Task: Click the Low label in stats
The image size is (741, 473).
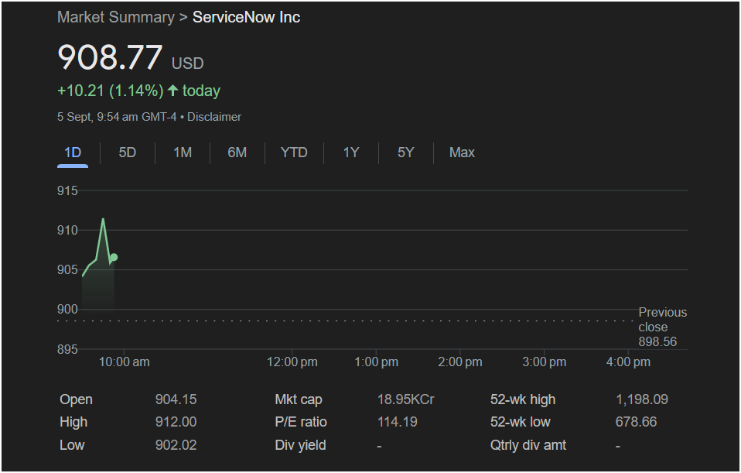Action: [72, 445]
